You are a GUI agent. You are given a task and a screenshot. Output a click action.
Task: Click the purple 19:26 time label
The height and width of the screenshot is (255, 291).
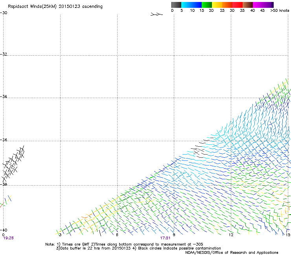8,238
